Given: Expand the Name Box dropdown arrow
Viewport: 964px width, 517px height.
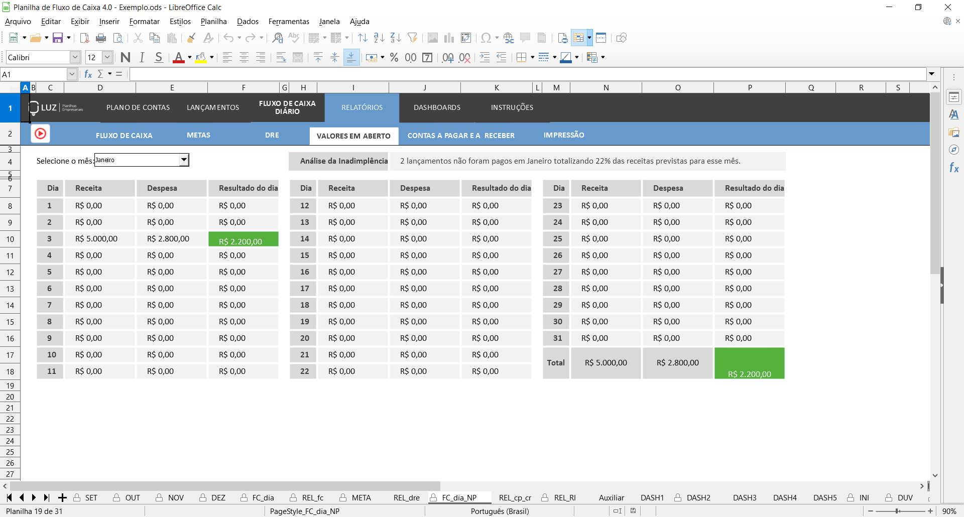Looking at the screenshot, I should click(x=72, y=74).
